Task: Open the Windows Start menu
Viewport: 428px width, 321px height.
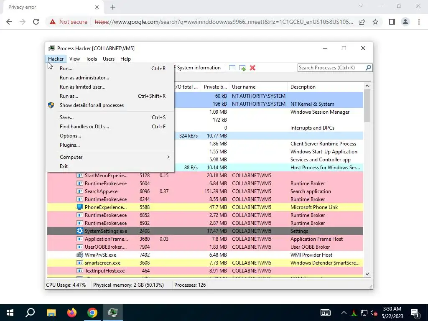Action: [x=10, y=313]
